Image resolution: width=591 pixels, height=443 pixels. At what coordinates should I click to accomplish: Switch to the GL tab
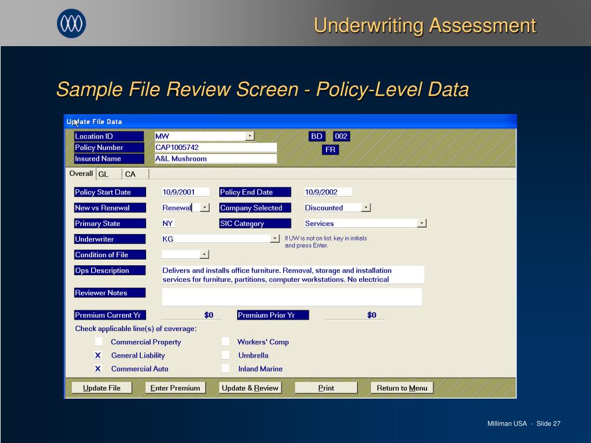tap(109, 174)
